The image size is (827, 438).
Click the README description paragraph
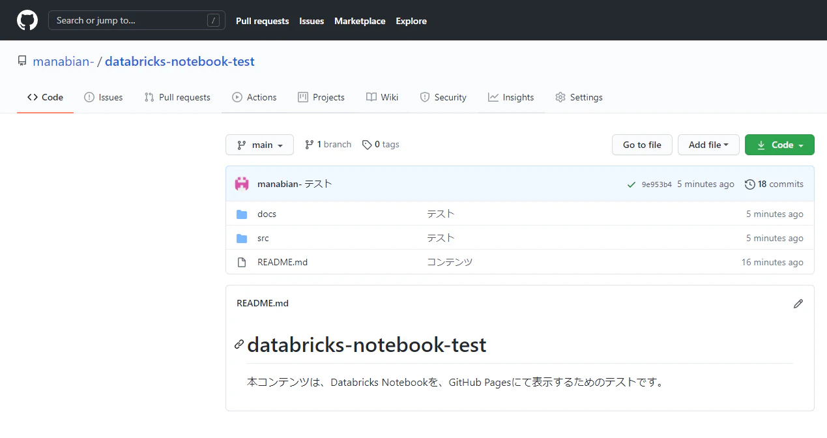pyautogui.click(x=457, y=383)
